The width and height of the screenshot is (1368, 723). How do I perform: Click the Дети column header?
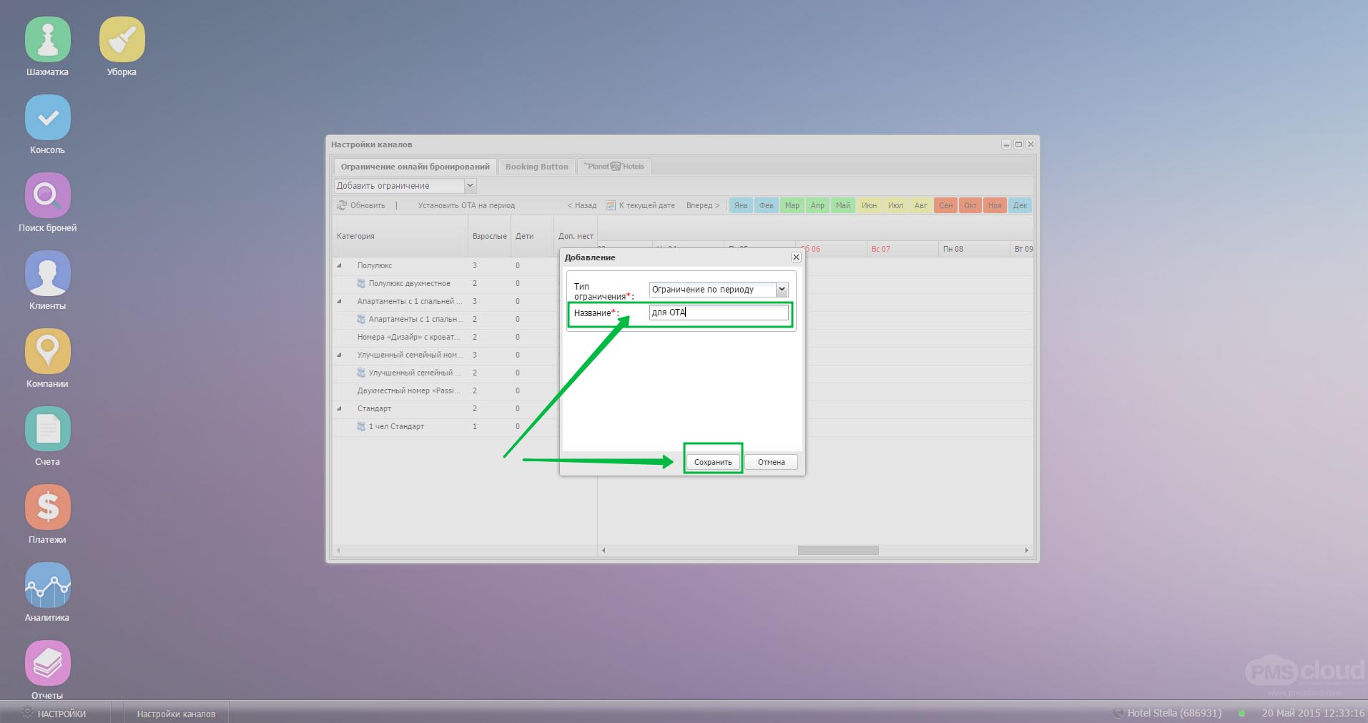click(x=532, y=236)
